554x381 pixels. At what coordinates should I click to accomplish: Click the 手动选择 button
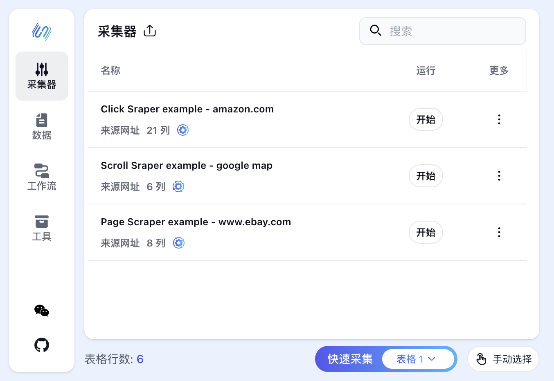click(x=503, y=359)
